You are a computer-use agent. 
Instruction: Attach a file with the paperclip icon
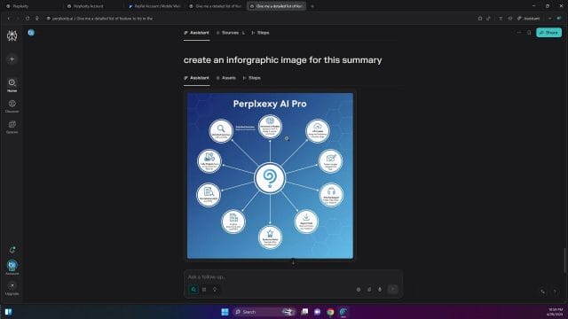369,290
